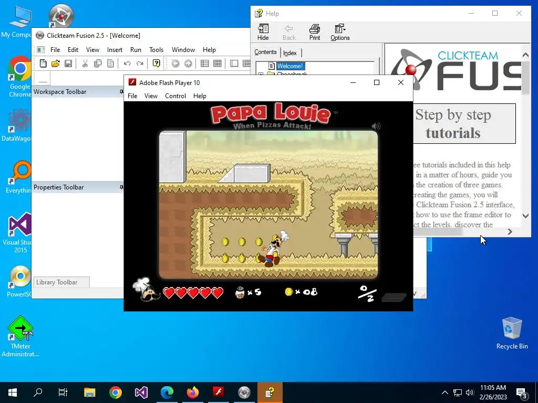Create a new application in Clickteam Fusion toolbar

pos(43,63)
